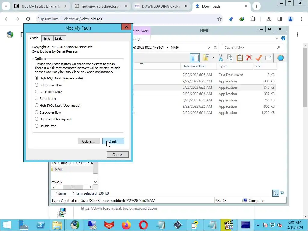
Task: Sort by Date modified column header
Action: [x=199, y=66]
